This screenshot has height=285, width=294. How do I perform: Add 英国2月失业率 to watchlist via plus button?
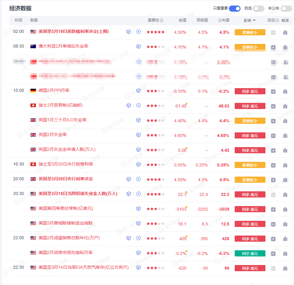point(273,135)
